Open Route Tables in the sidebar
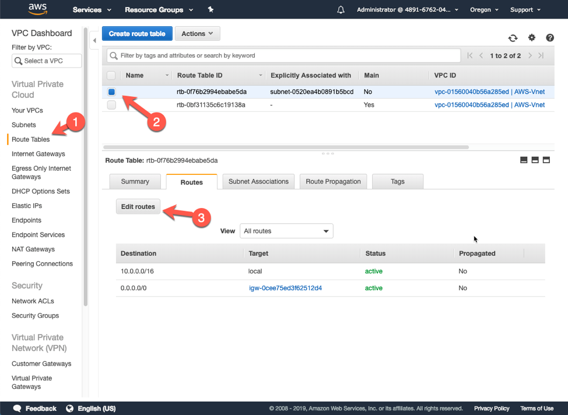The width and height of the screenshot is (568, 415). tap(30, 139)
